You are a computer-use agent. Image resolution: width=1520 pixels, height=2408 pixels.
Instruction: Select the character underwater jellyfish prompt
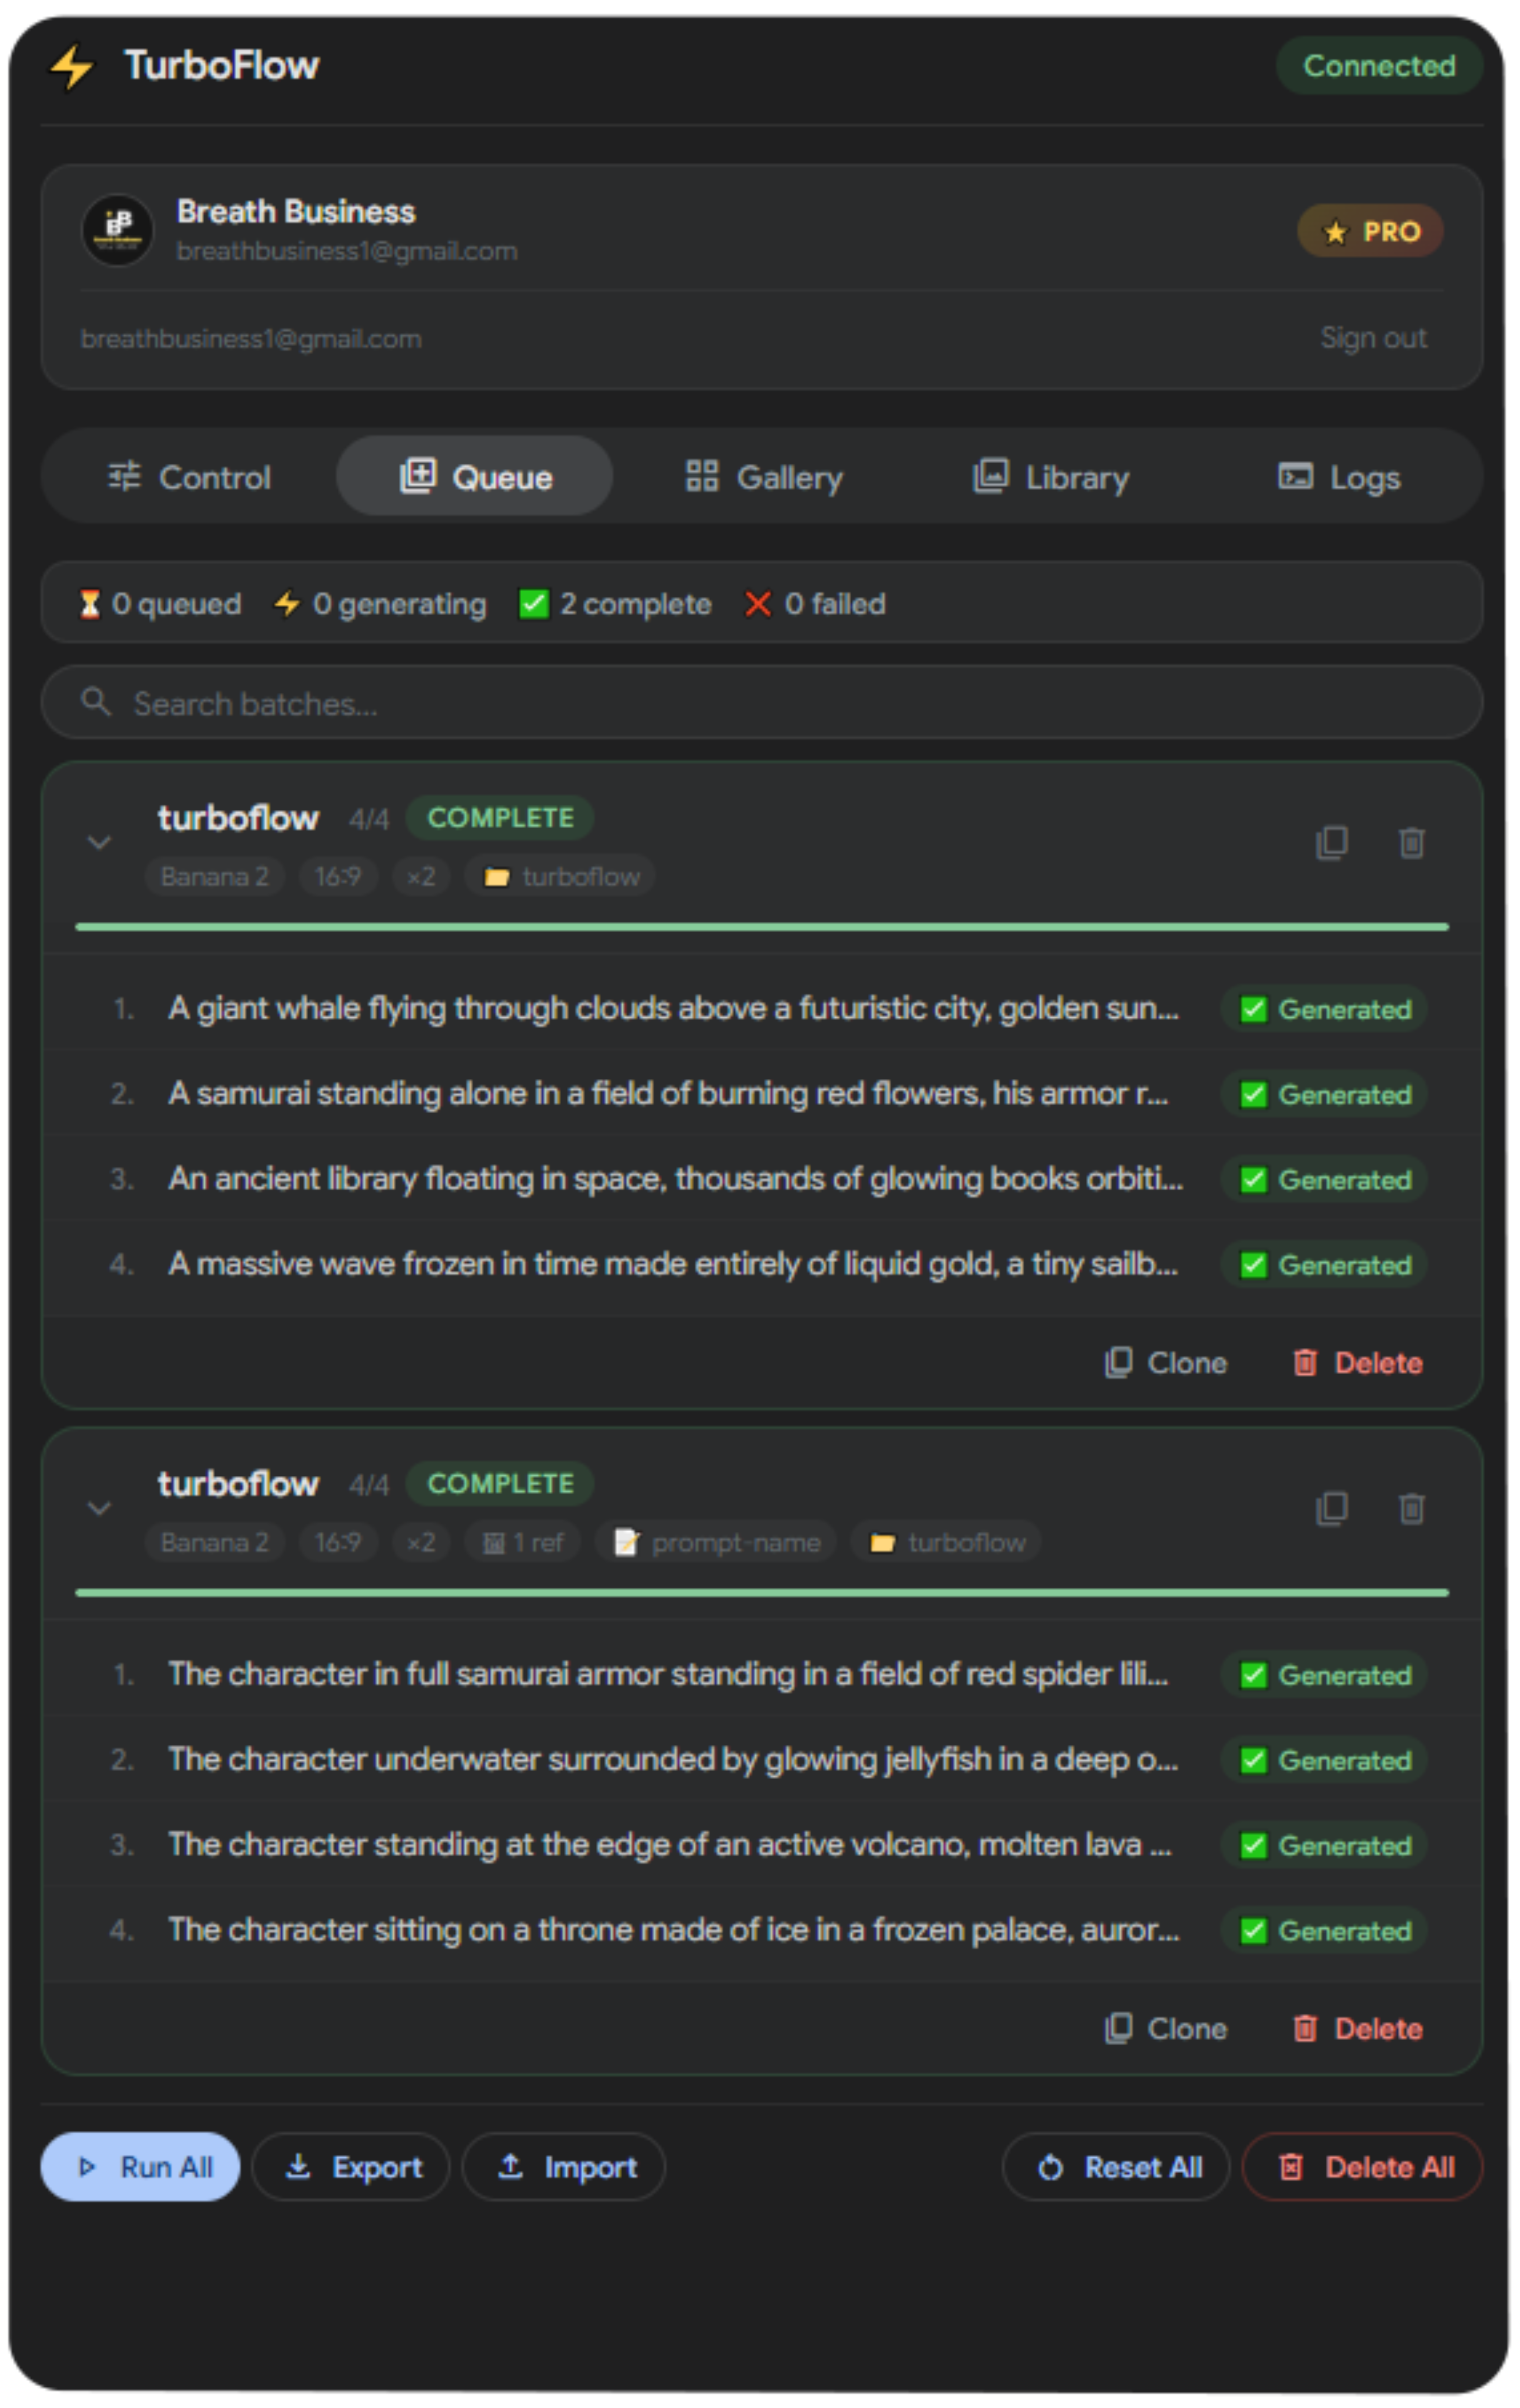tap(673, 1760)
